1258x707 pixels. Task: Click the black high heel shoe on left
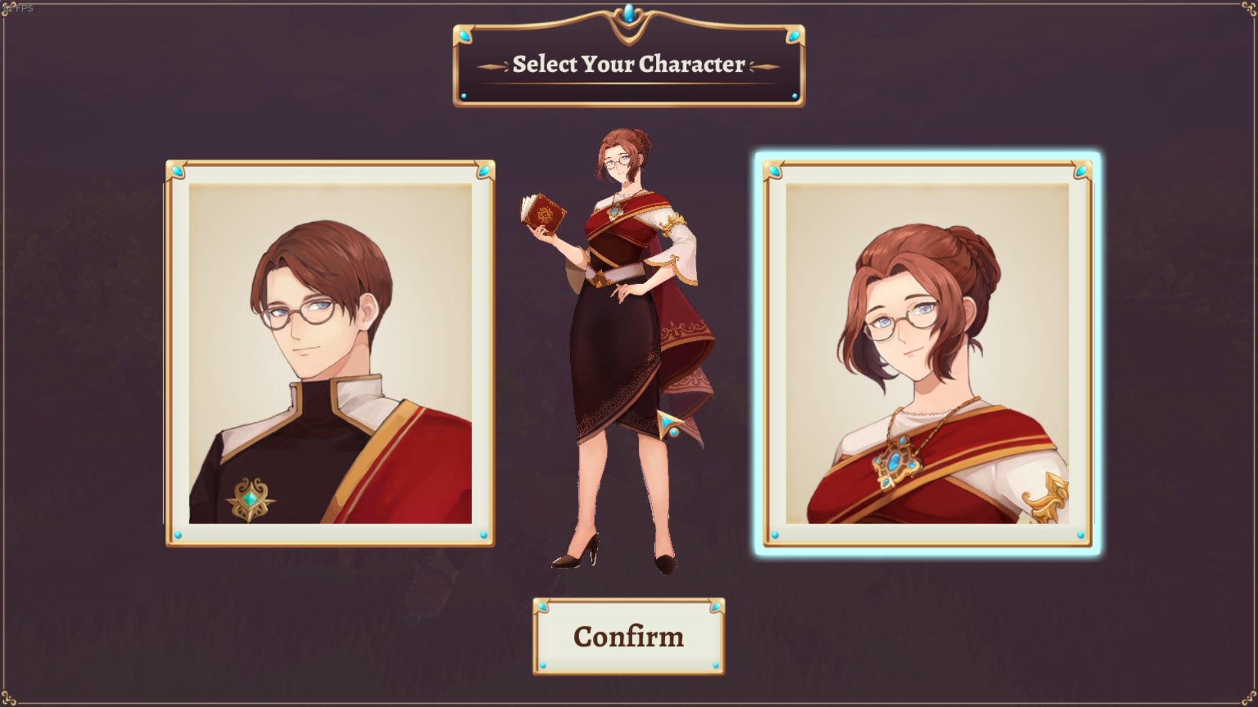pyautogui.click(x=577, y=553)
